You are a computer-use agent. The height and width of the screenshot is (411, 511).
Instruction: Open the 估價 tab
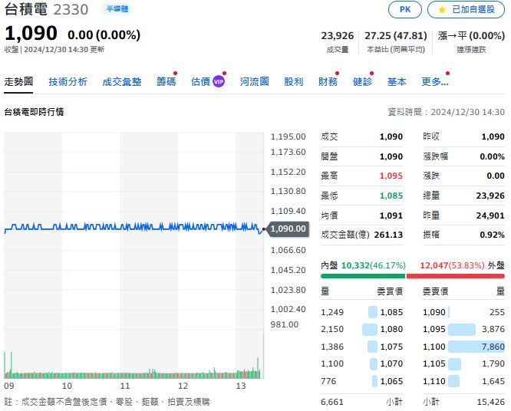point(200,81)
